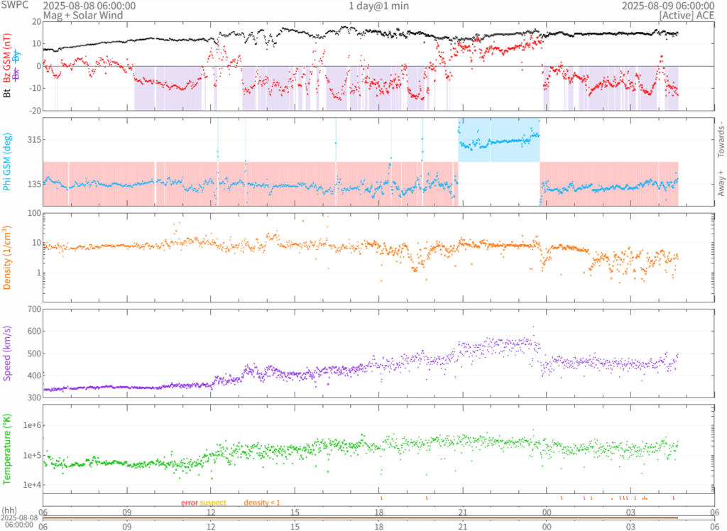Toggle the Bt series legend label
Image resolution: width=727 pixels, height=531 pixels.
tap(7, 92)
